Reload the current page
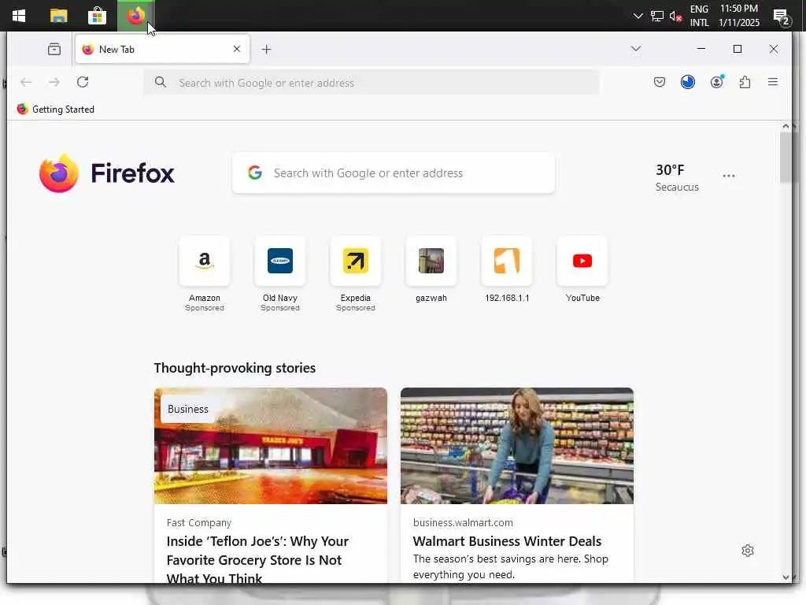The width and height of the screenshot is (806, 605). pos(83,82)
